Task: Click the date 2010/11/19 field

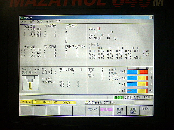Action: point(132,97)
